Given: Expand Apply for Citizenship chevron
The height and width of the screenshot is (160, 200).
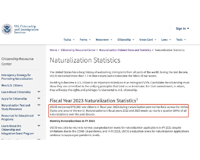Looking at the screenshot, I should (39, 98).
